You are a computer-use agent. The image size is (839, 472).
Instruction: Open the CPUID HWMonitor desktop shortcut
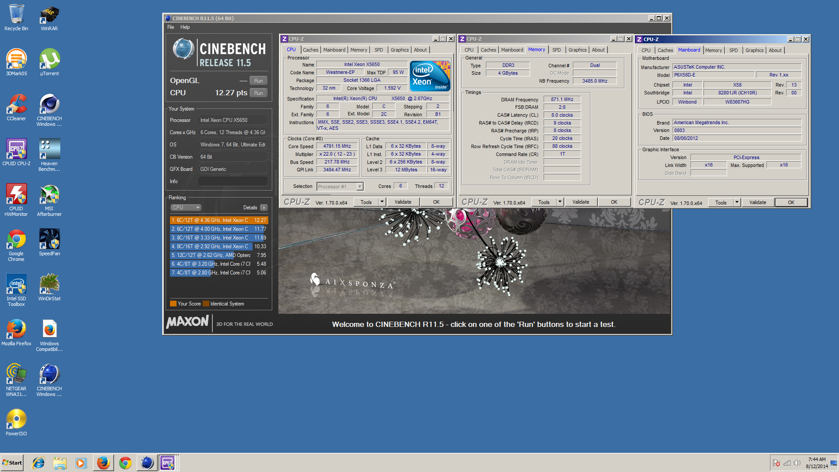click(x=16, y=200)
